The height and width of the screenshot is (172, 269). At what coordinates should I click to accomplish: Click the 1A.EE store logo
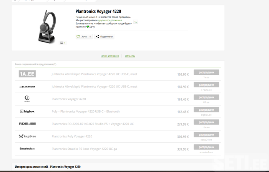[27, 74]
